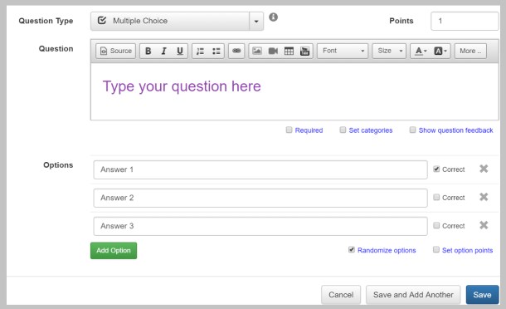Insert a bulleted list

217,51
